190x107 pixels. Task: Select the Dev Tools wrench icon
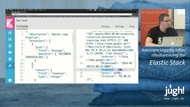[10, 66]
